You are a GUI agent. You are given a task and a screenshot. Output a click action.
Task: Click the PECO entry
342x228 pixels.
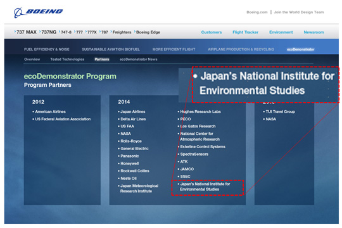pos(186,119)
